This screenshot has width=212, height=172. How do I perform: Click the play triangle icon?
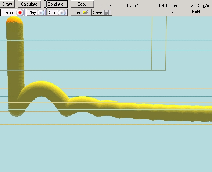pos(40,12)
